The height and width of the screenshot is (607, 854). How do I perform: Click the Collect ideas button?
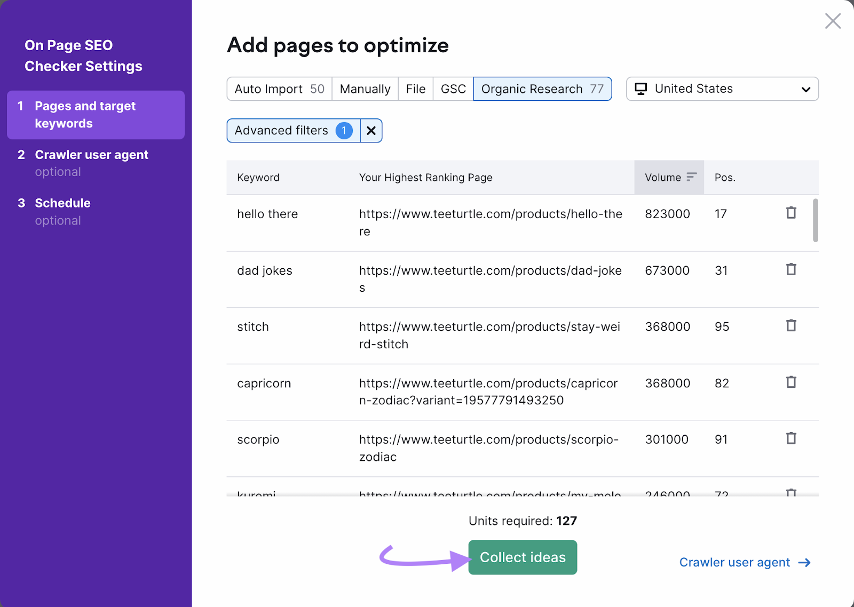(x=523, y=557)
